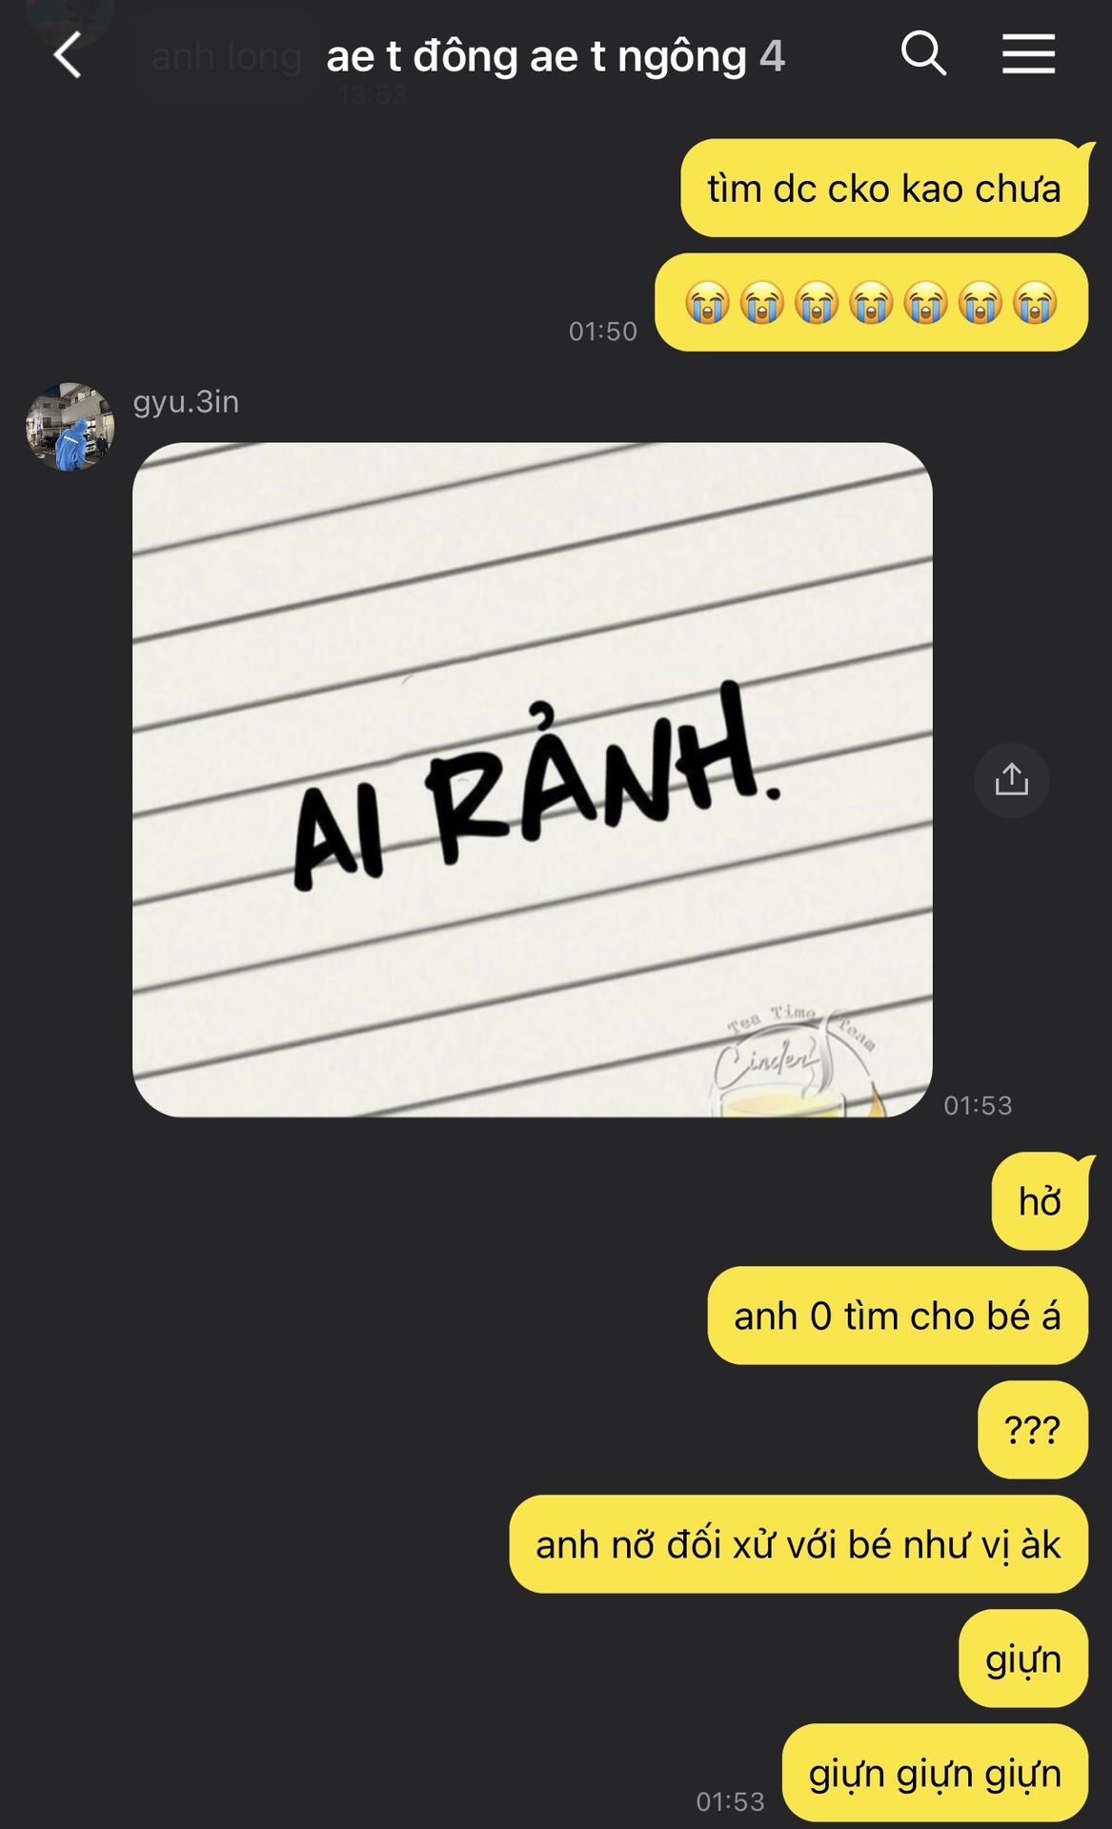Tap the 01:53 timestamp beside the image
Viewport: 1112px width, 1829px height.
[978, 1105]
